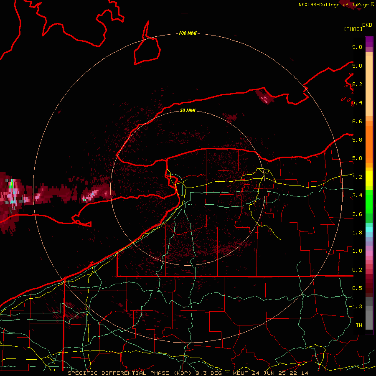Pick the green band of the color scale
Viewport: 376px width, 376px height.
369,202
